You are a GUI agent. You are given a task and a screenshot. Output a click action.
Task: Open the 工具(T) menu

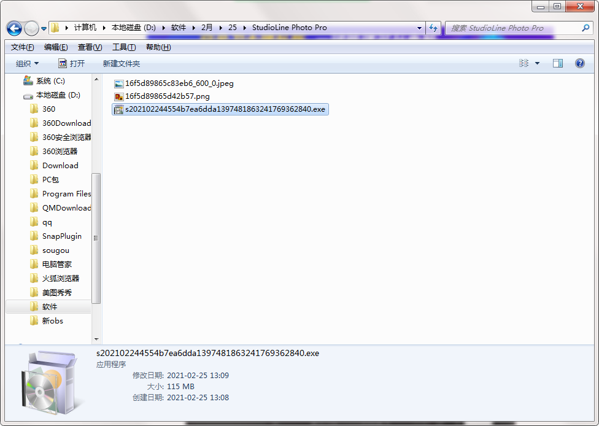click(124, 47)
